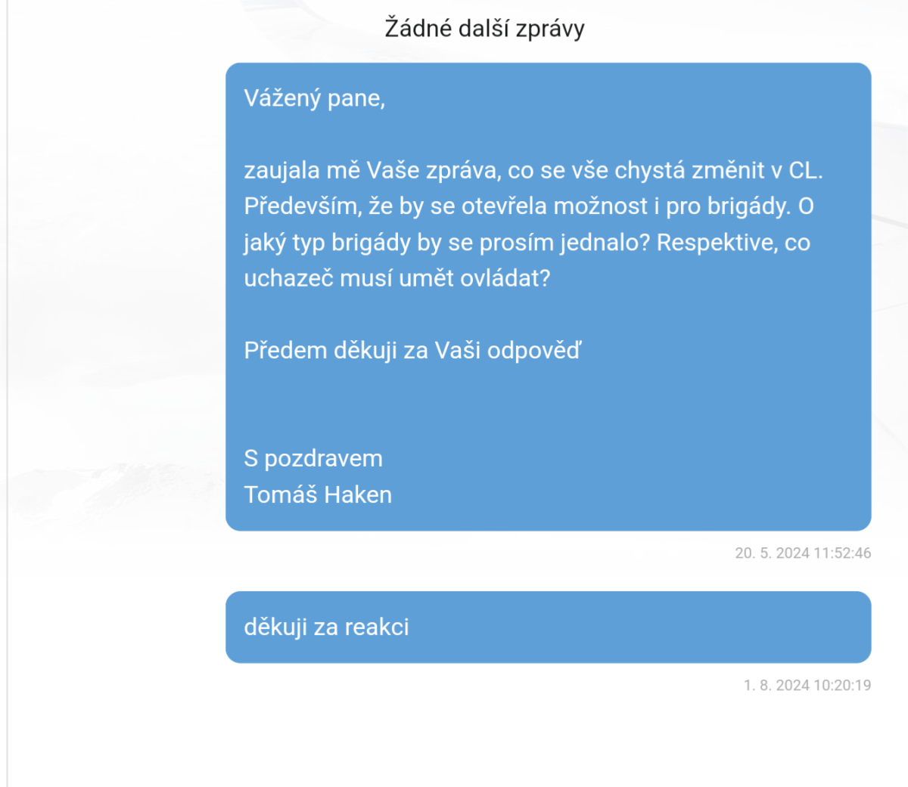Click the "uchazeč musí umět ovládat?" line

pyautogui.click(x=397, y=278)
